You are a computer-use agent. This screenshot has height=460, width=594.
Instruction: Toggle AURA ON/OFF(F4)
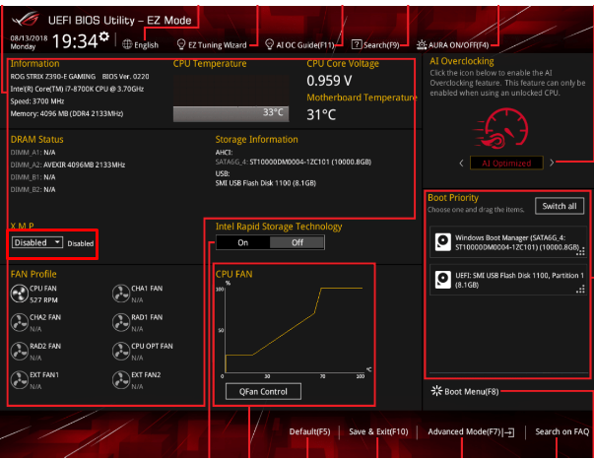pos(453,45)
